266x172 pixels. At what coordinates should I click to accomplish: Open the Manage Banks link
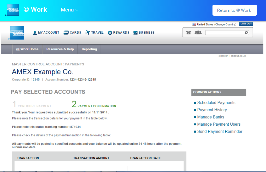(210, 117)
